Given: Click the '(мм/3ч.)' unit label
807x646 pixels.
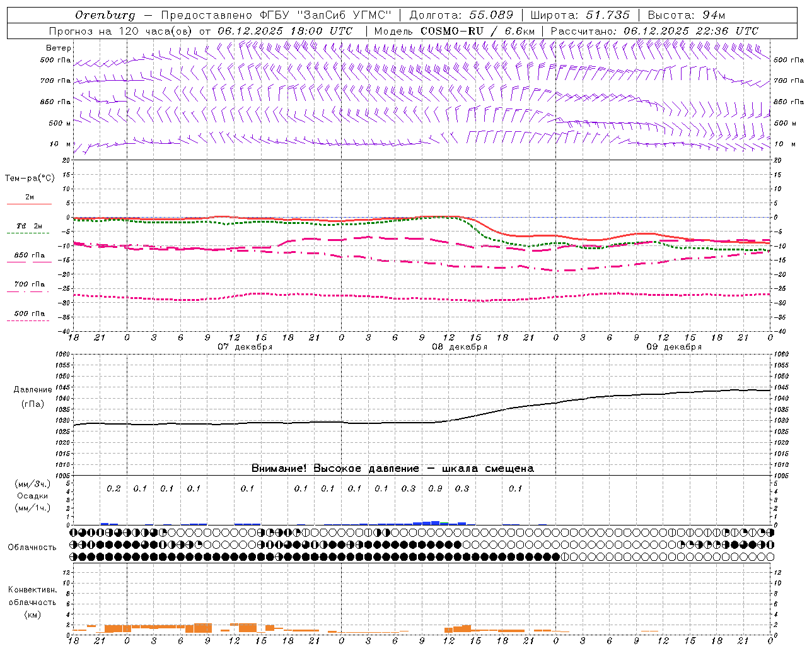Looking at the screenshot, I should tap(33, 484).
